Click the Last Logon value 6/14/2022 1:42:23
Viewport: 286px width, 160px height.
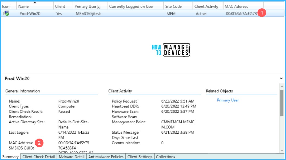(74, 132)
